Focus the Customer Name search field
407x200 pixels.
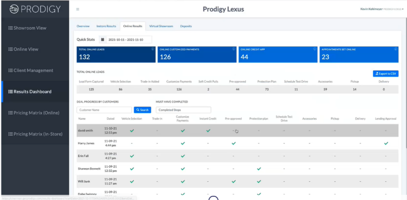(x=104, y=110)
